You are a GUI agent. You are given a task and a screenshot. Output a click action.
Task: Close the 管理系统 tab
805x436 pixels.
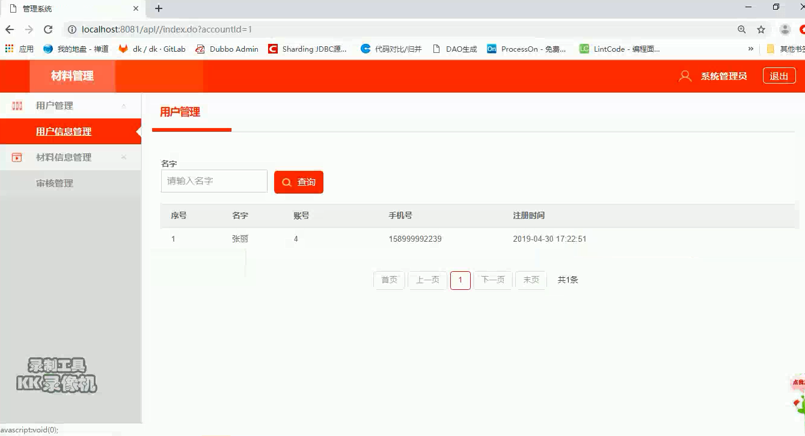(x=136, y=8)
